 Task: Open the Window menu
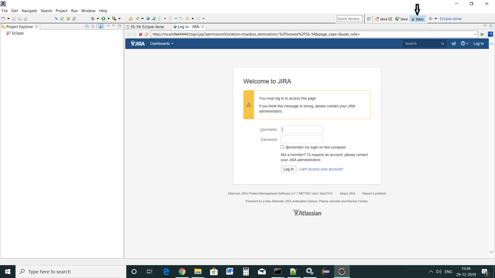pyautogui.click(x=88, y=11)
